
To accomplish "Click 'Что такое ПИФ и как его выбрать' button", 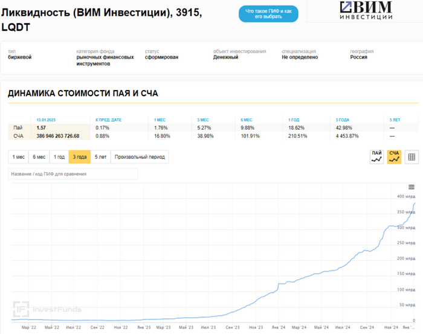I will [268, 14].
